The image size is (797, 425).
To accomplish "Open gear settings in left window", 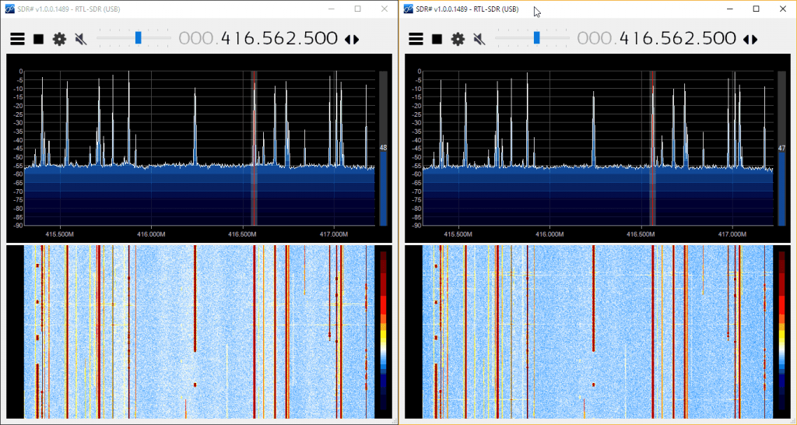I will coord(59,39).
